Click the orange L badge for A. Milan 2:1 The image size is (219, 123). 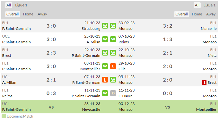(x=105, y=80)
